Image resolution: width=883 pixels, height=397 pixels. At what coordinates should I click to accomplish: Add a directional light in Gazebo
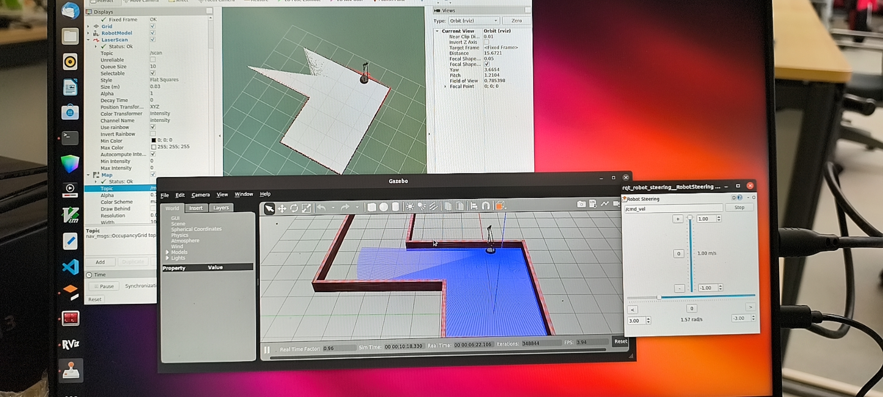[x=433, y=207]
